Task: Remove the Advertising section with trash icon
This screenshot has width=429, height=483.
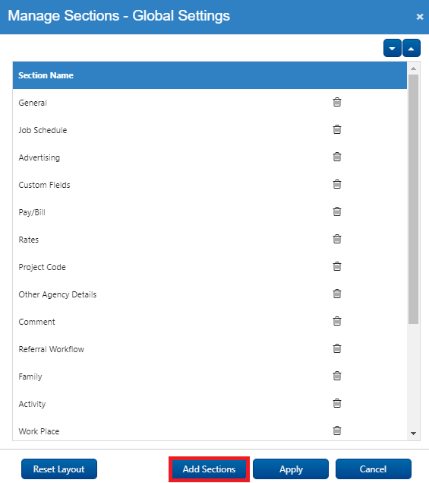Action: click(x=337, y=157)
